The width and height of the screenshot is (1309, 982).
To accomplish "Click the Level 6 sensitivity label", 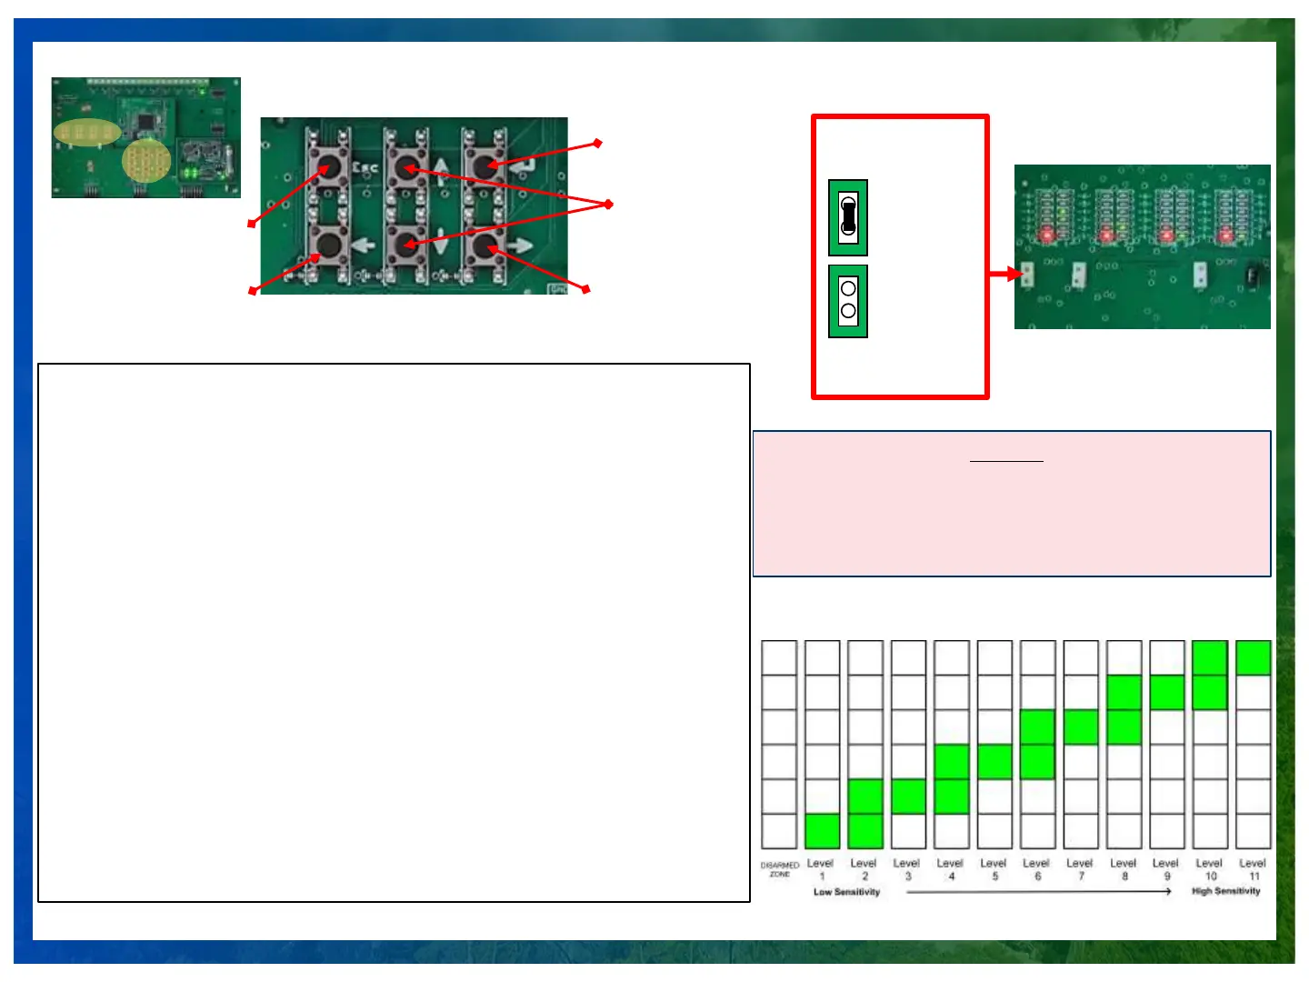I will point(1036,869).
